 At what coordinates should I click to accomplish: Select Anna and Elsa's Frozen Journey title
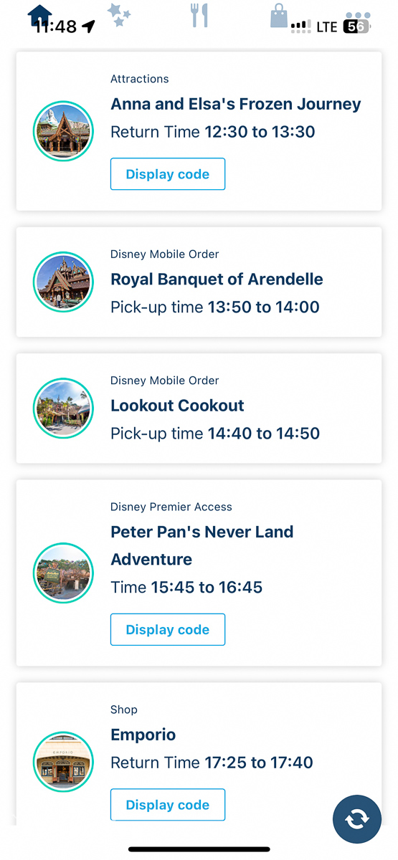point(236,105)
